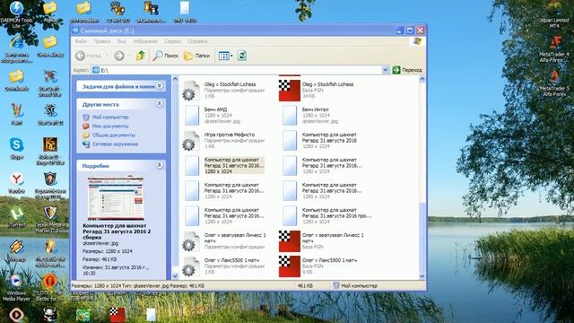574x323 pixels.
Task: Open the Правка menu
Action: 101,41
